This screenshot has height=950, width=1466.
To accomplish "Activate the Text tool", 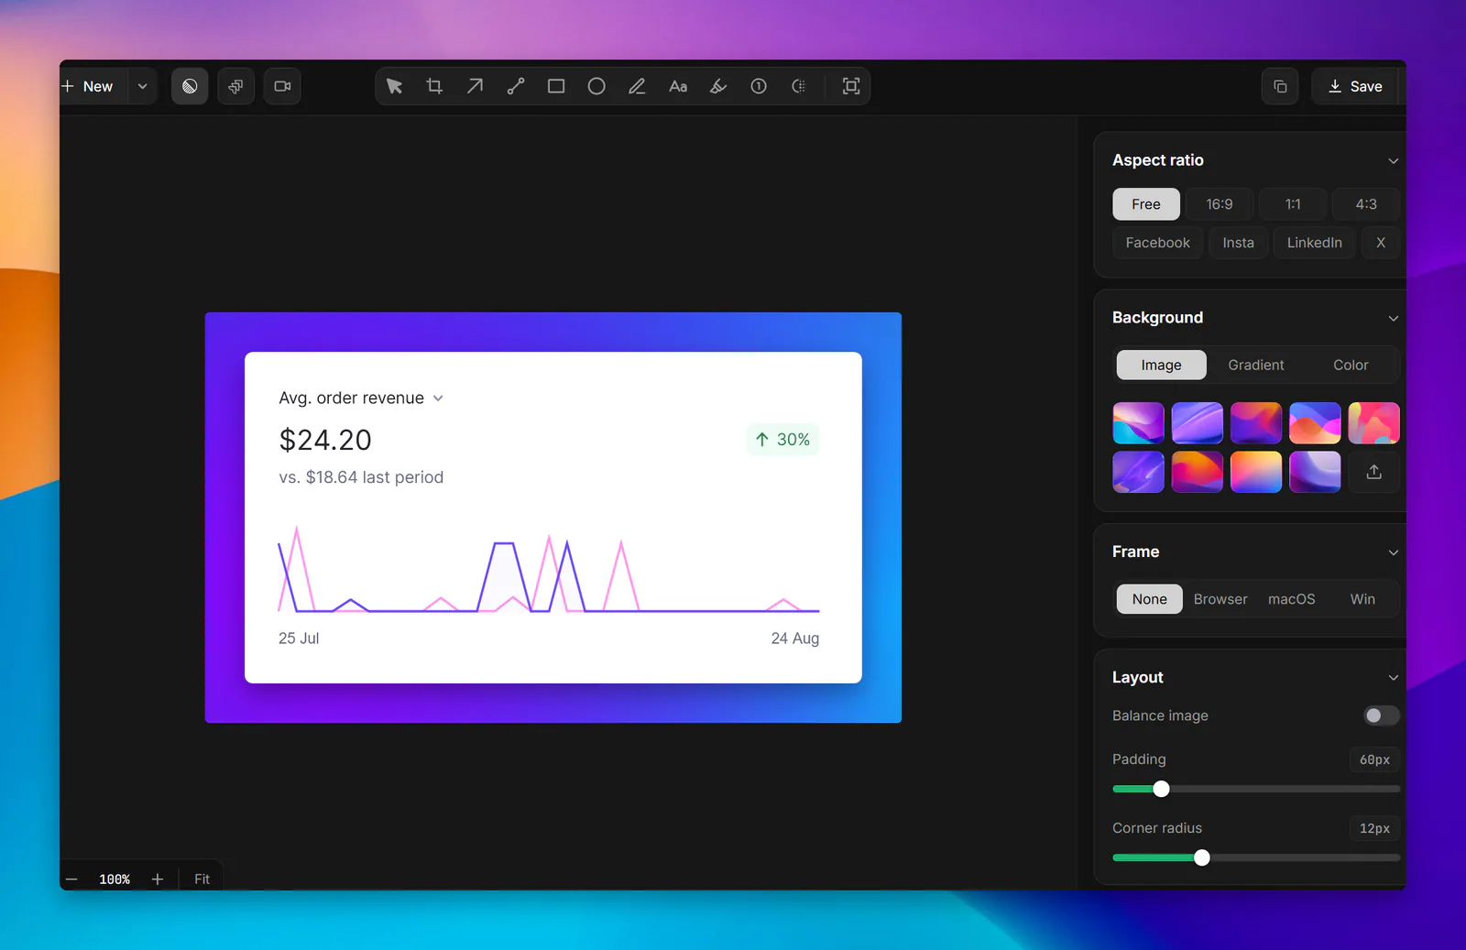I will 678,86.
